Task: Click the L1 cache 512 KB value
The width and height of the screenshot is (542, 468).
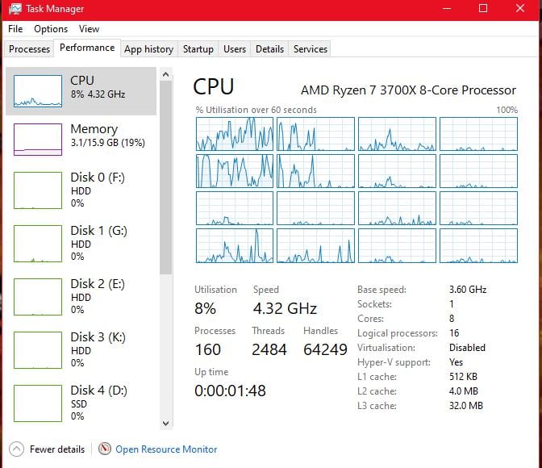Action: (x=463, y=377)
